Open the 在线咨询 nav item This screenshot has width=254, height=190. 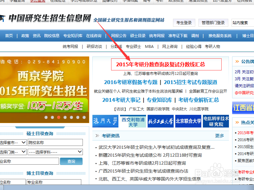(x=94, y=36)
